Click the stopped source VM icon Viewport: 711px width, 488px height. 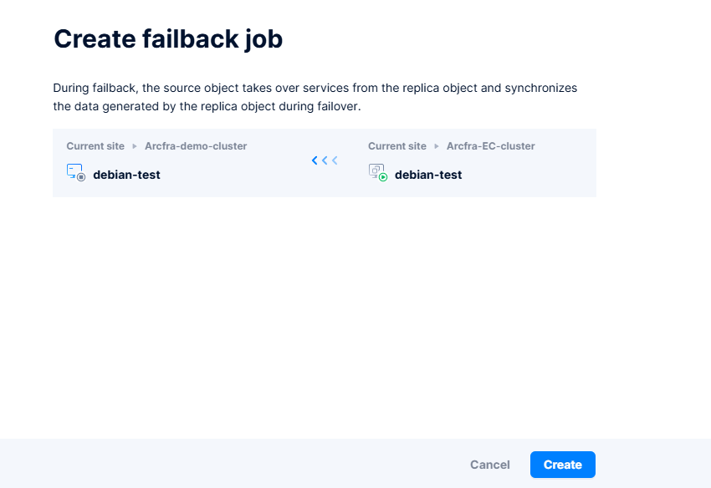(76, 173)
